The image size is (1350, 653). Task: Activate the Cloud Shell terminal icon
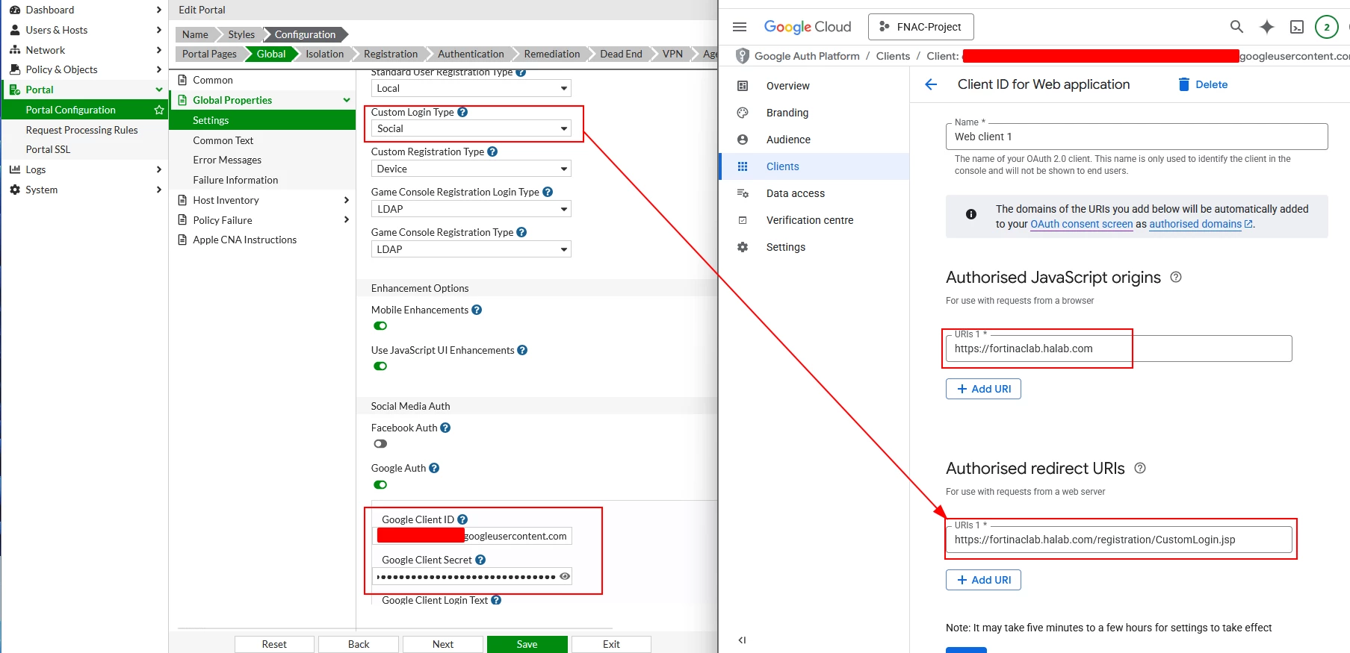[x=1297, y=27]
